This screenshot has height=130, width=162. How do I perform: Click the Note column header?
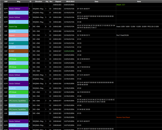point(139,1)
